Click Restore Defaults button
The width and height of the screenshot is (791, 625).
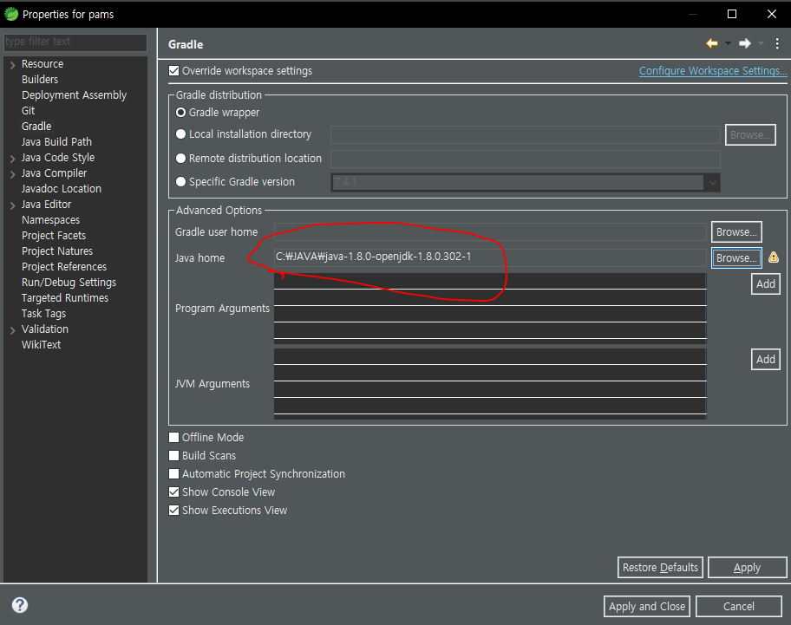pyautogui.click(x=660, y=568)
